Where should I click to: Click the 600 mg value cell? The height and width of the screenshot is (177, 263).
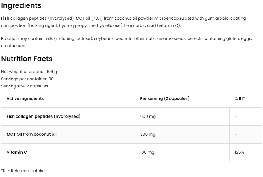pyautogui.click(x=148, y=116)
